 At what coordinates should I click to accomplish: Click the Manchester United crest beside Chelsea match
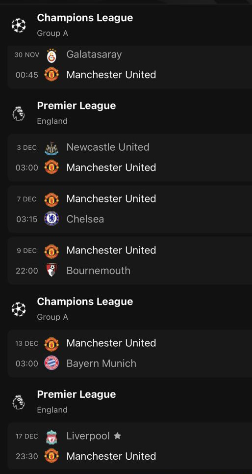pyautogui.click(x=51, y=199)
